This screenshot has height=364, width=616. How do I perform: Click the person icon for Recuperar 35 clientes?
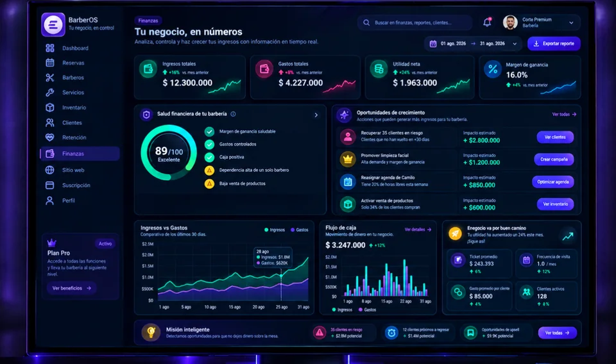coord(348,137)
